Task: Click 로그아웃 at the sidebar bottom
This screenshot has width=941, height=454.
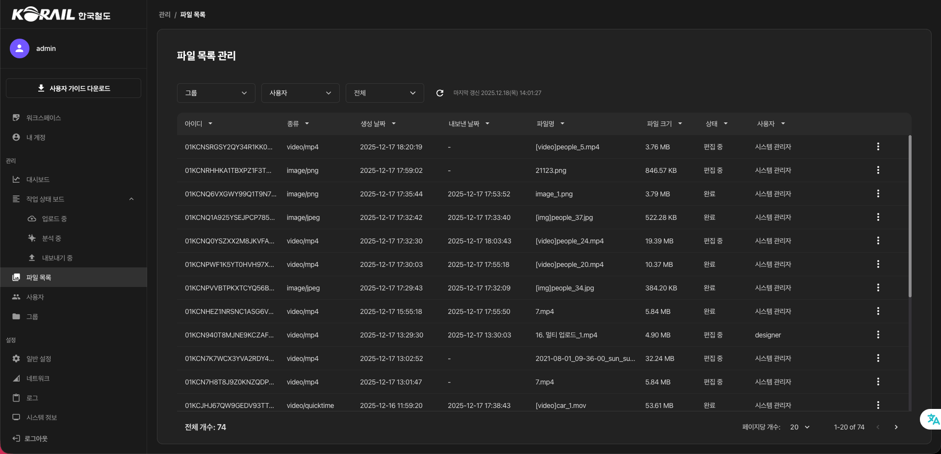Action: [x=36, y=439]
